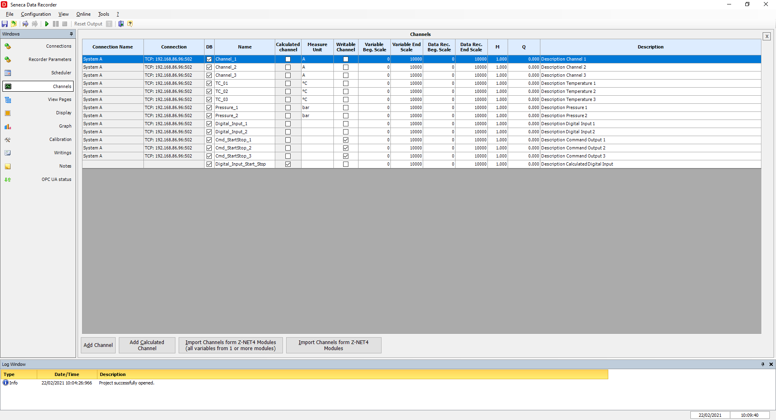The image size is (776, 420).
Task: Start recording with green play icon
Action: point(47,24)
